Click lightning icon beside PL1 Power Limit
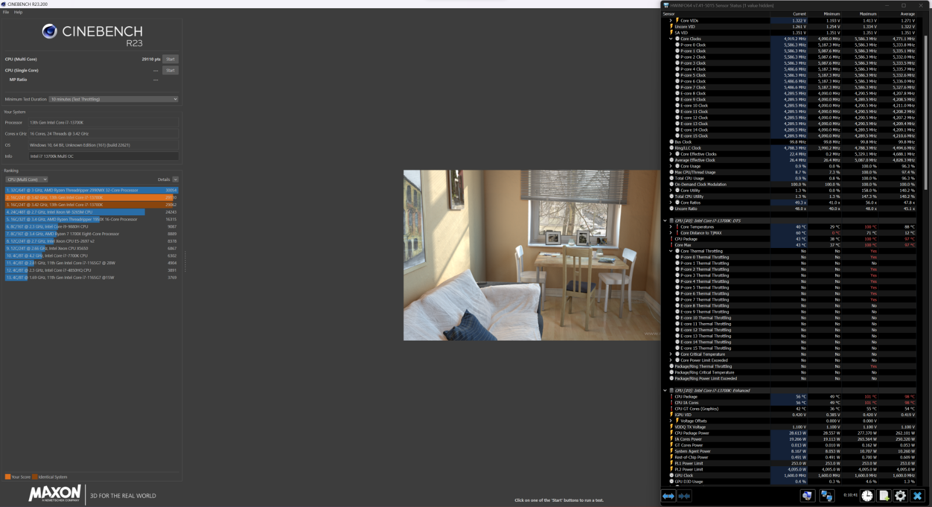 (672, 463)
